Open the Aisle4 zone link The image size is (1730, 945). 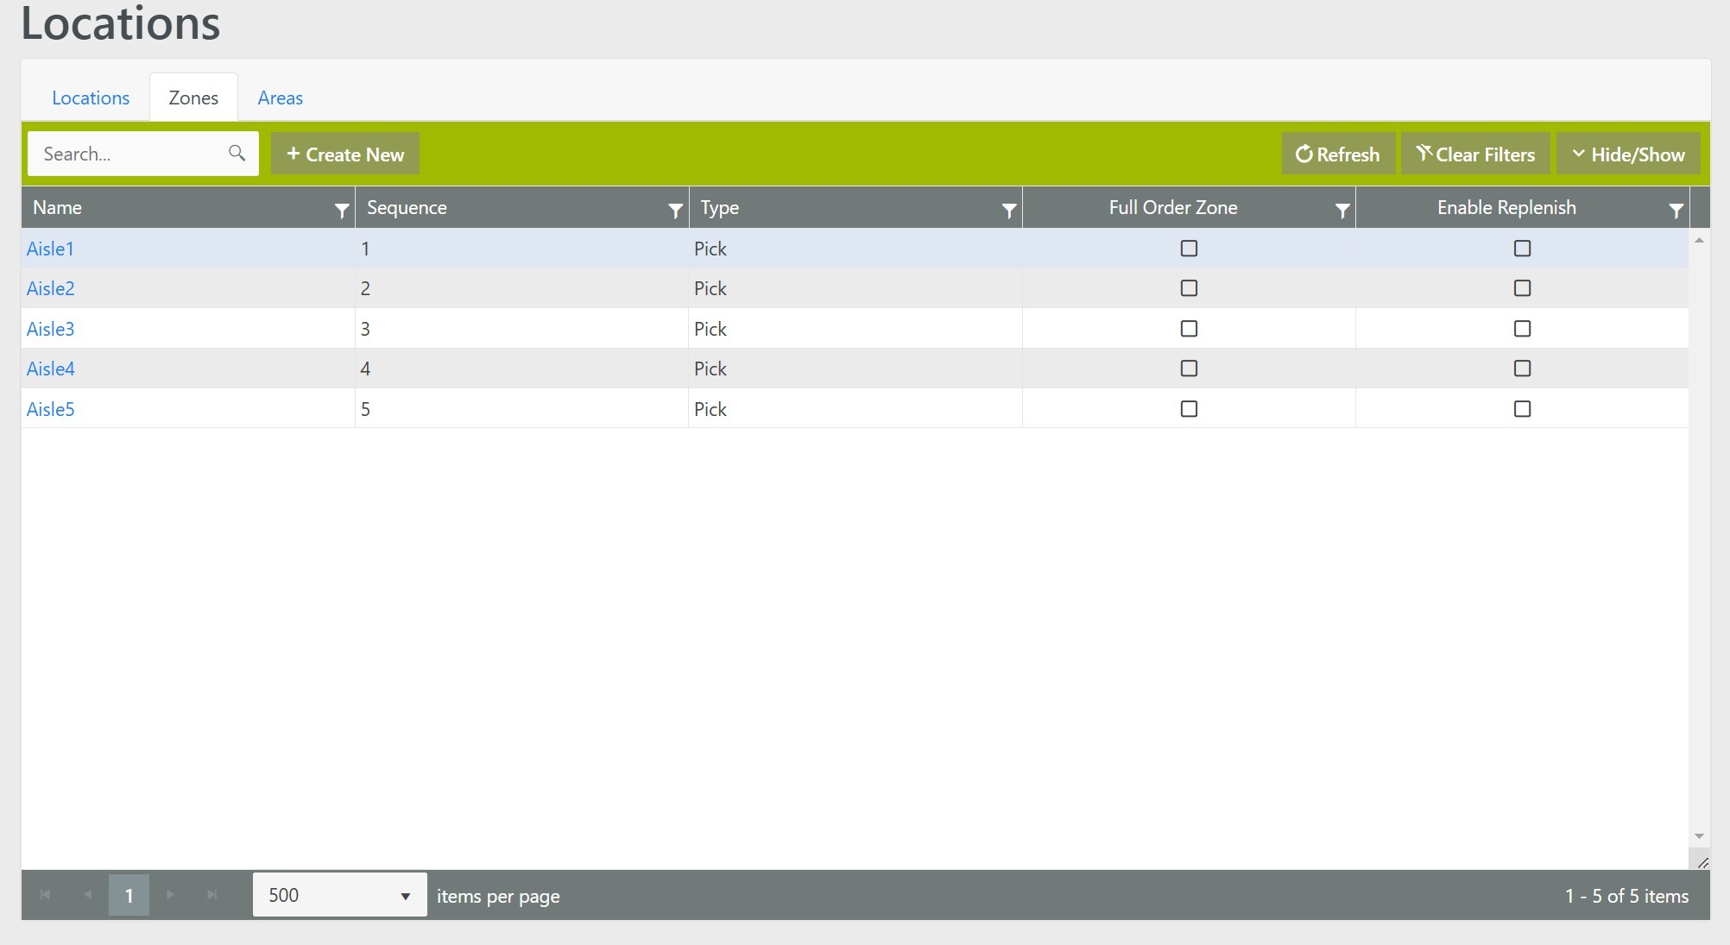point(51,369)
